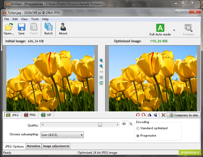
Task: Fit image to window icon
Action: (101, 77)
